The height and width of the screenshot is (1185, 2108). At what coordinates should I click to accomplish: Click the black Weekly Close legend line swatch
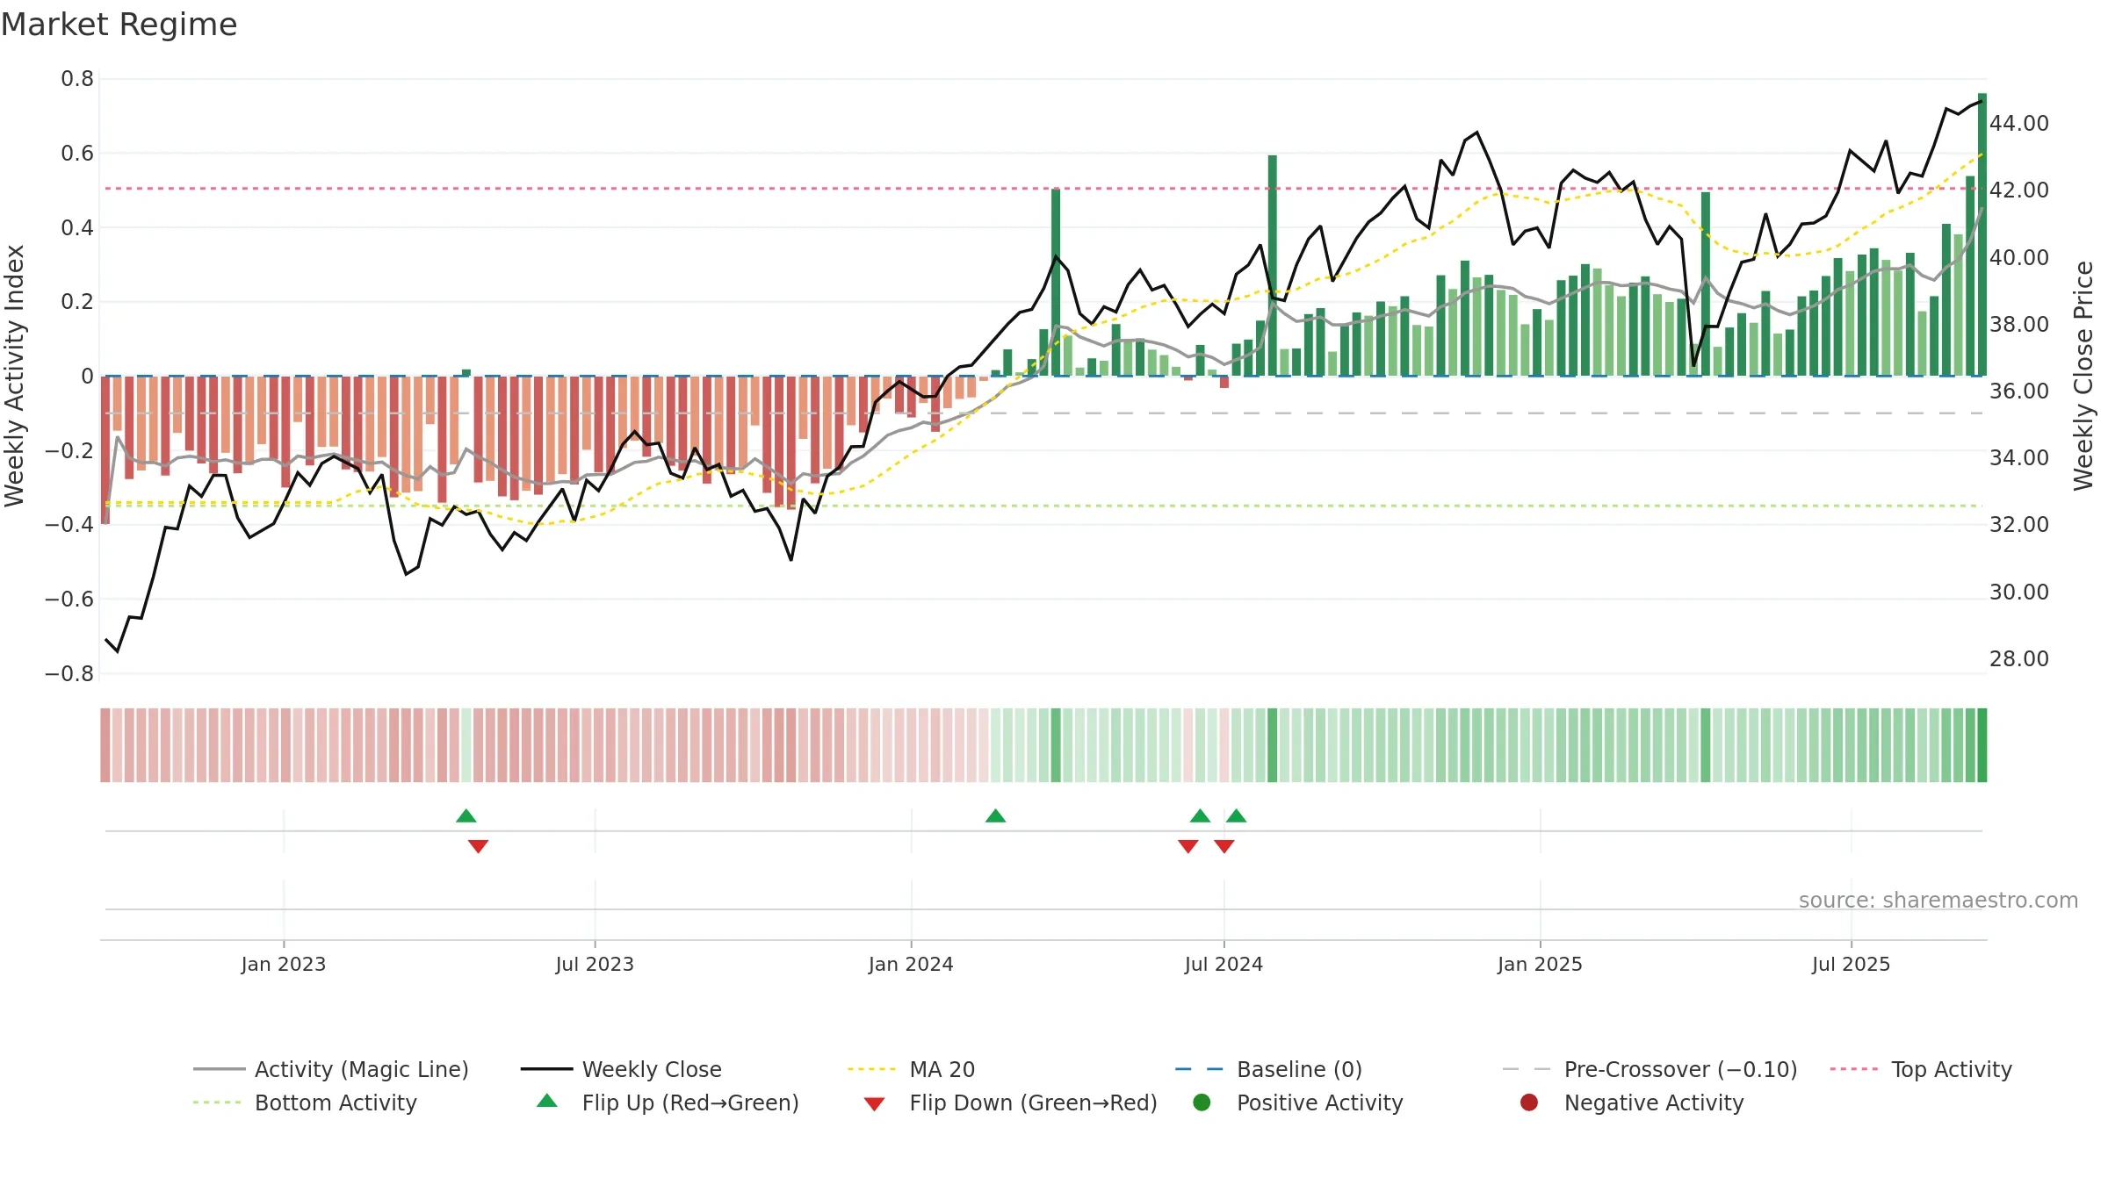(546, 1069)
